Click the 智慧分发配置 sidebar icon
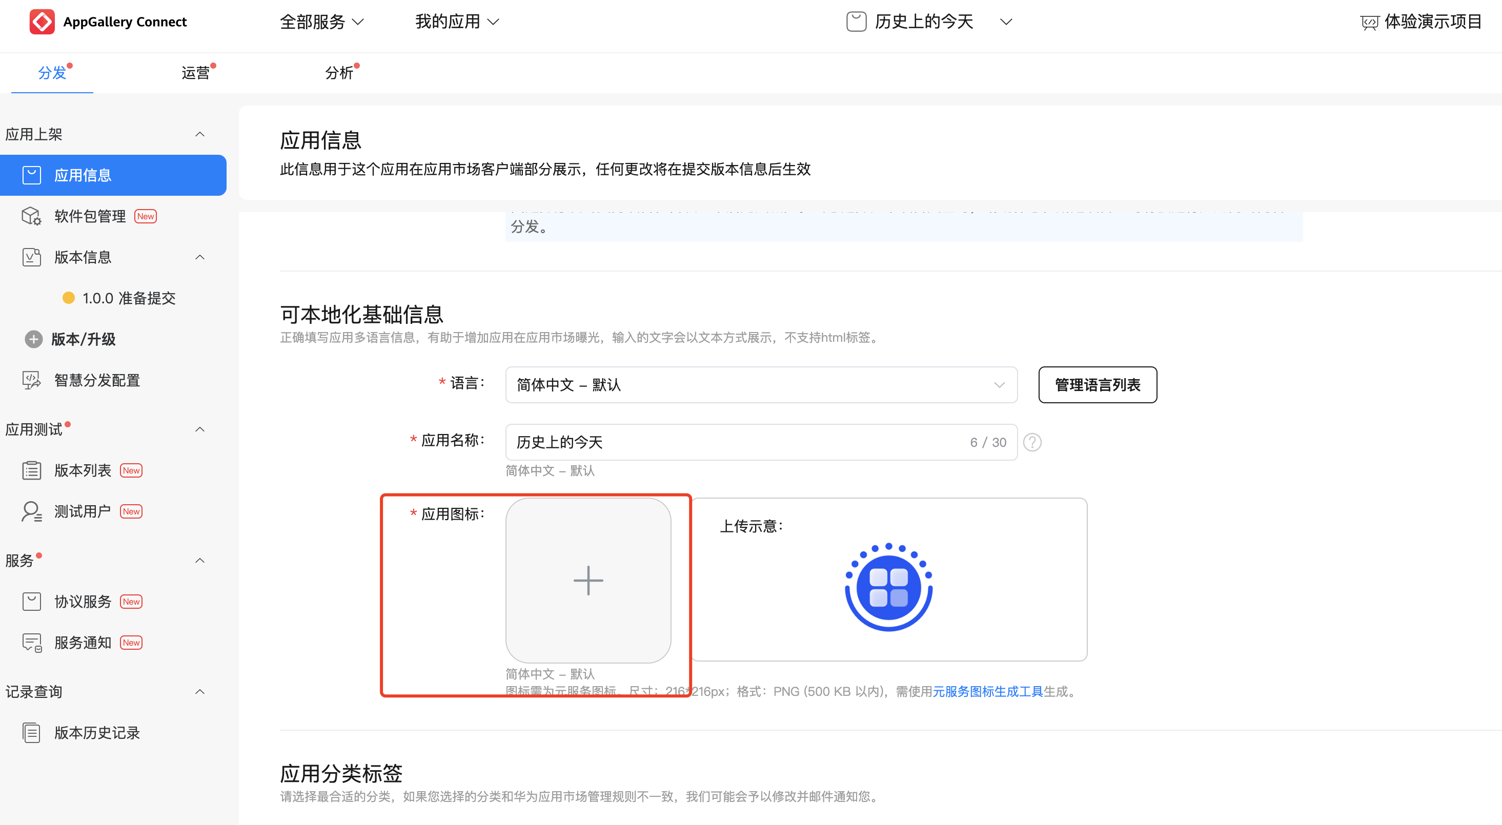 [x=31, y=380]
